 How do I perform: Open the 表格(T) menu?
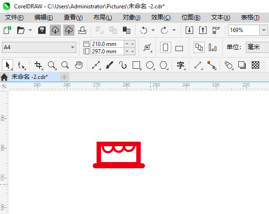250,18
